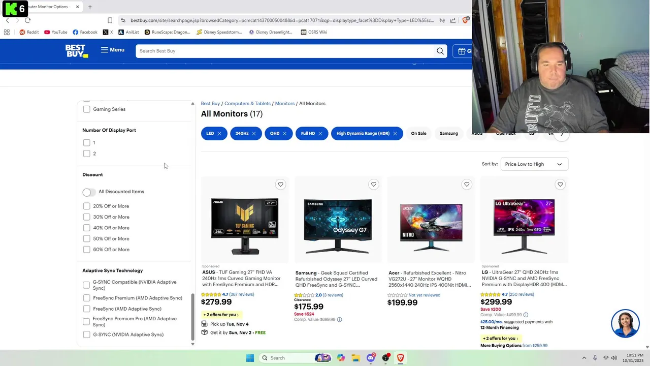The image size is (650, 366).
Task: Click filter panel scroll-up arrow
Action: [192, 104]
